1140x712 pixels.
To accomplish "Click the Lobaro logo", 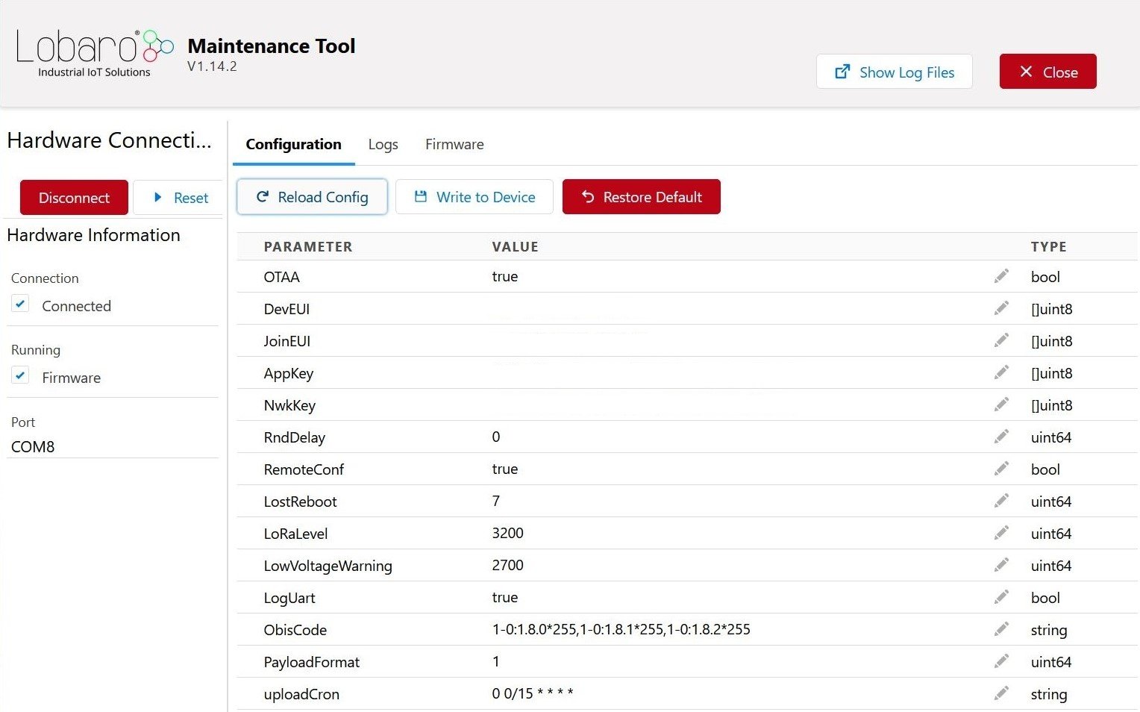I will (95, 53).
